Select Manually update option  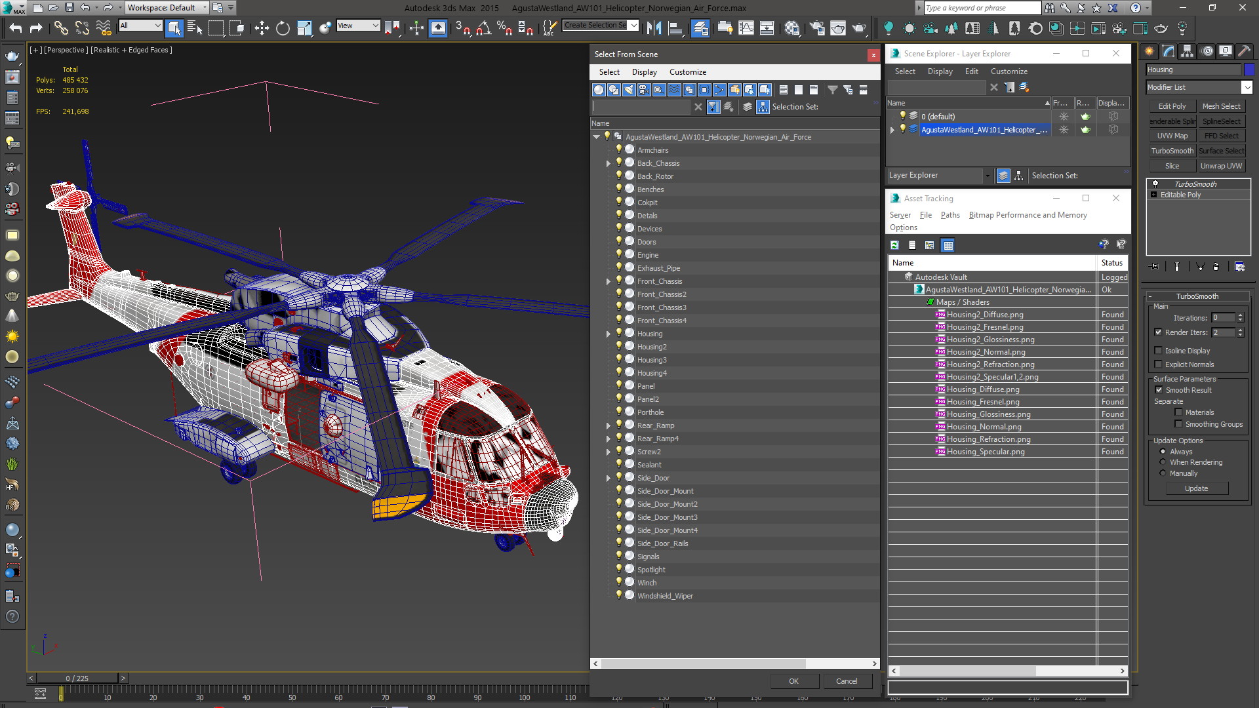(1163, 473)
